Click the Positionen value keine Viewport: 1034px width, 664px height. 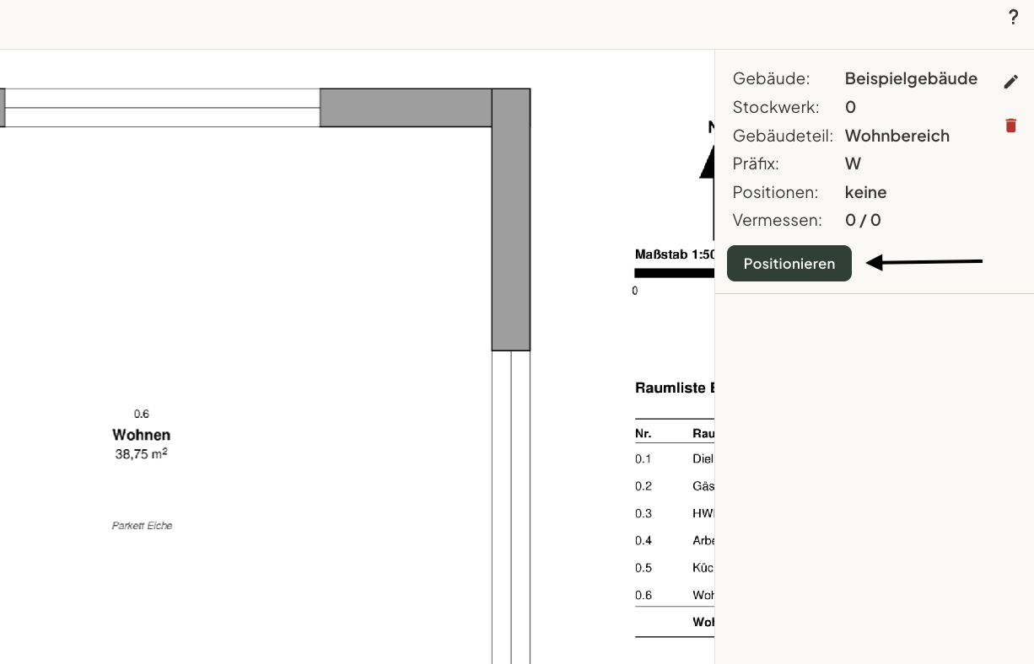[x=866, y=192]
